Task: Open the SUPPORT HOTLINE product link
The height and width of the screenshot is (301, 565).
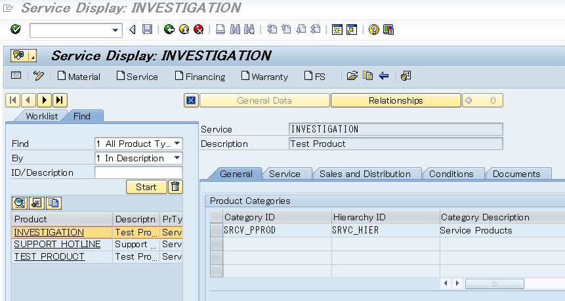Action: pos(57,244)
